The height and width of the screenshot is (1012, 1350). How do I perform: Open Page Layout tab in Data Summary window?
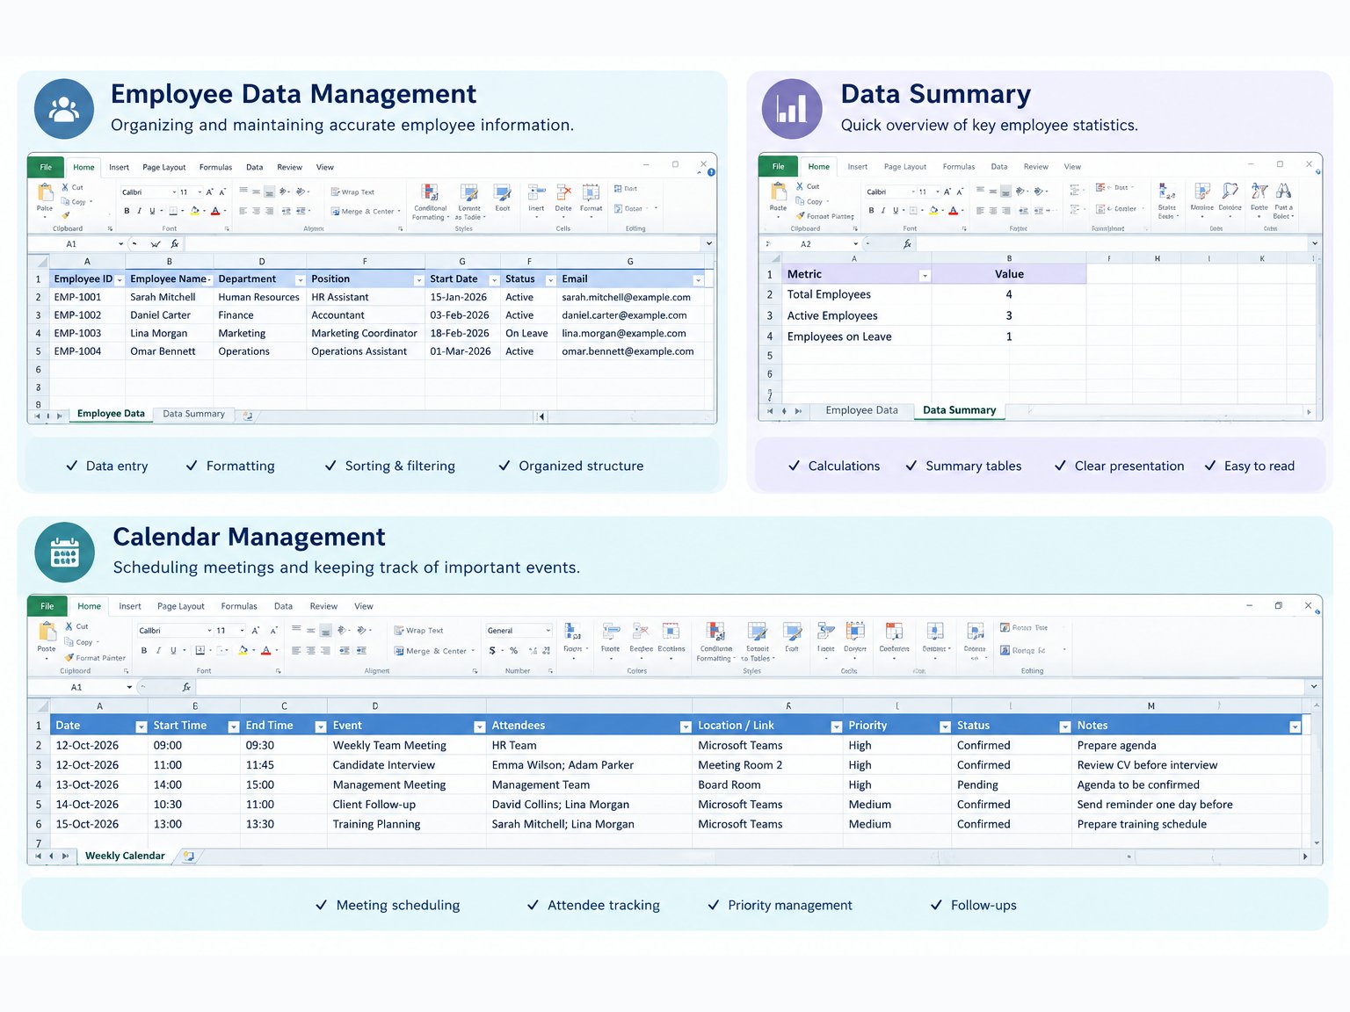[905, 167]
